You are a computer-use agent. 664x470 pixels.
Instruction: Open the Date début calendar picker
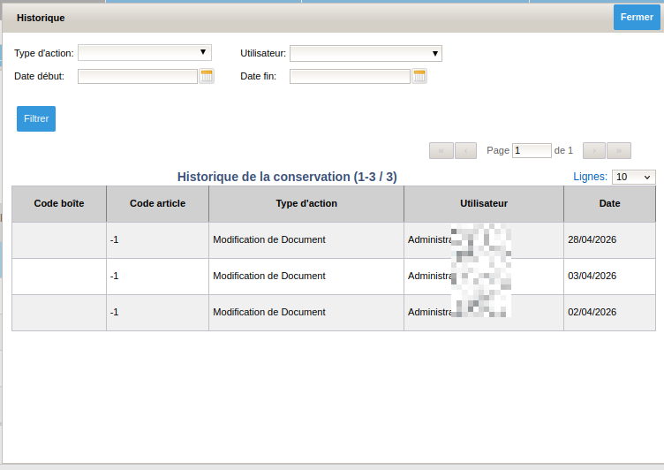point(207,76)
